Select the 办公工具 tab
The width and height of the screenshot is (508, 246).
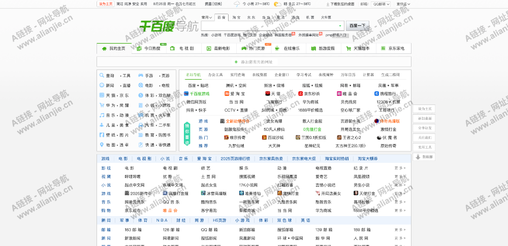click(215, 75)
